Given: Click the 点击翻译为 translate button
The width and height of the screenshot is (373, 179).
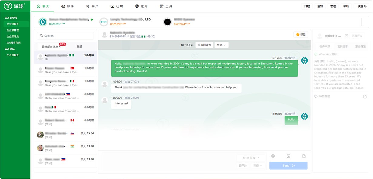Looking at the screenshot, I should (x=204, y=45).
